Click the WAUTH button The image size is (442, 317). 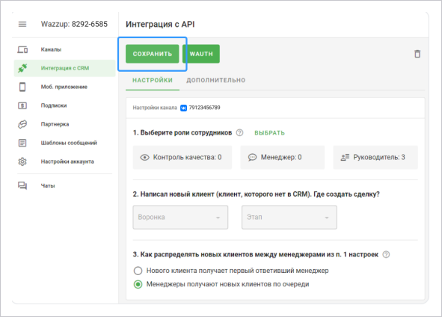201,54
